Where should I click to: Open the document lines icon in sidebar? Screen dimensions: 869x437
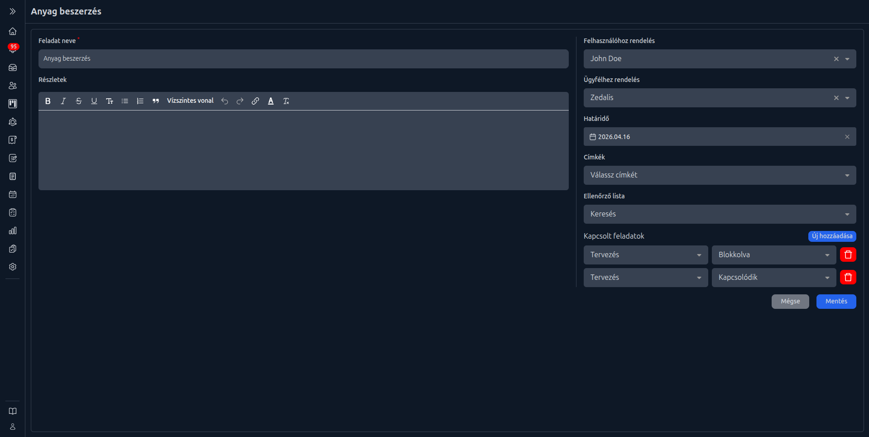13,176
